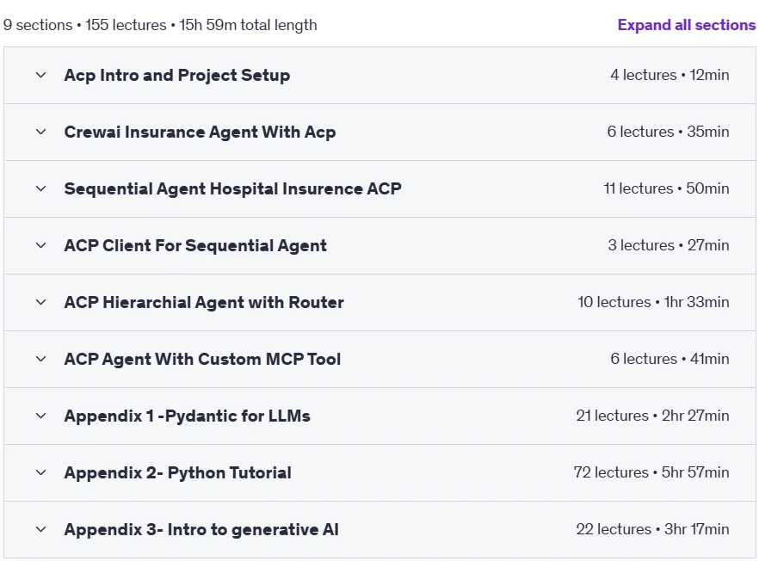
Task: Click chevron for Appendix 1 Pydantic for LLMs
Action: 41,416
